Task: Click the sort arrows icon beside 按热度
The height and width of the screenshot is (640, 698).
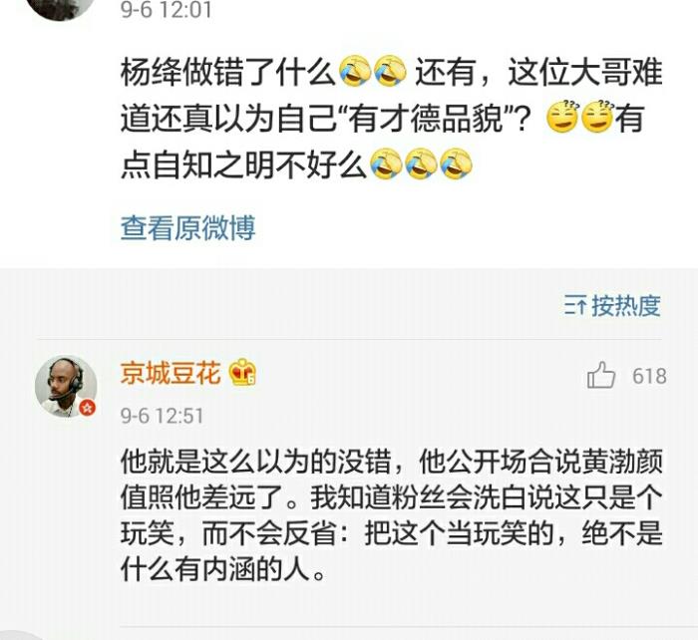Action: [575, 305]
